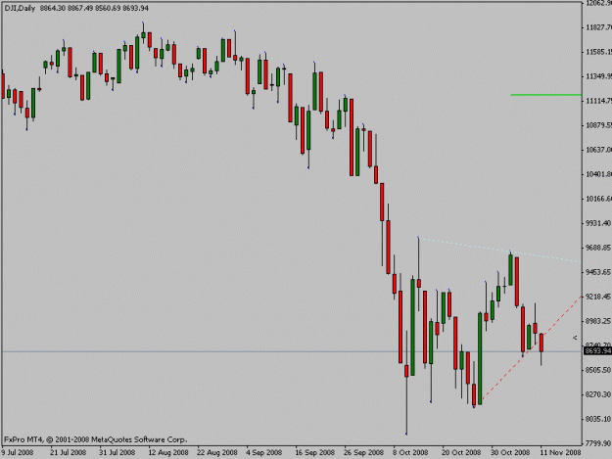This screenshot has width=612, height=459.
Task: Click the 8270.30 price axis label
Action: [x=598, y=394]
